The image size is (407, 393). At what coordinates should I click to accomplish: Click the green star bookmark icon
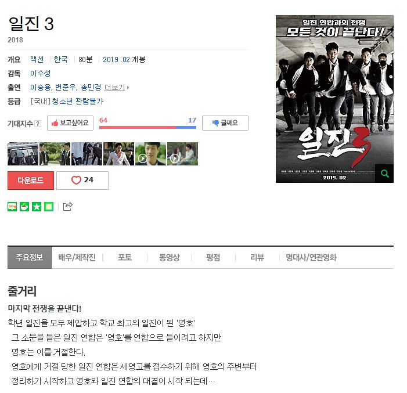click(x=37, y=207)
